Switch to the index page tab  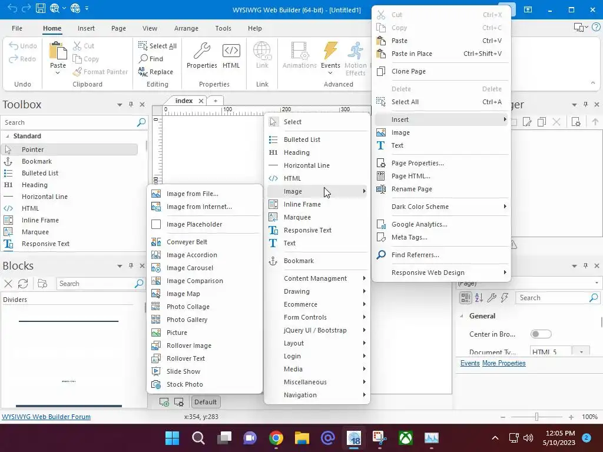[x=184, y=101]
